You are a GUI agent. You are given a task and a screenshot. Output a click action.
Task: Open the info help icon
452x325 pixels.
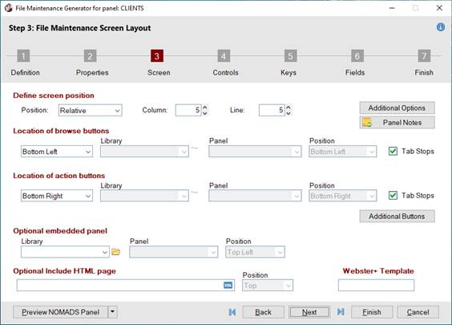[x=441, y=27]
